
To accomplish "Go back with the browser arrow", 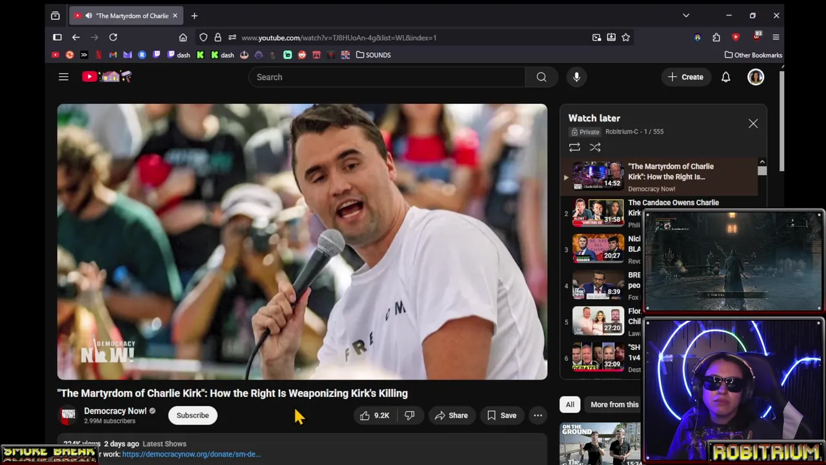I will pyautogui.click(x=76, y=37).
